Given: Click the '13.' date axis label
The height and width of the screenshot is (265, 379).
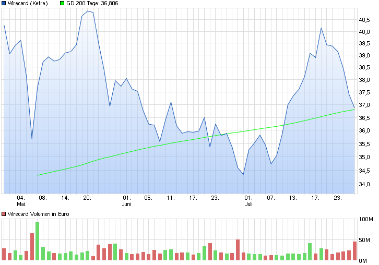Looking at the screenshot, I should [x=293, y=198].
